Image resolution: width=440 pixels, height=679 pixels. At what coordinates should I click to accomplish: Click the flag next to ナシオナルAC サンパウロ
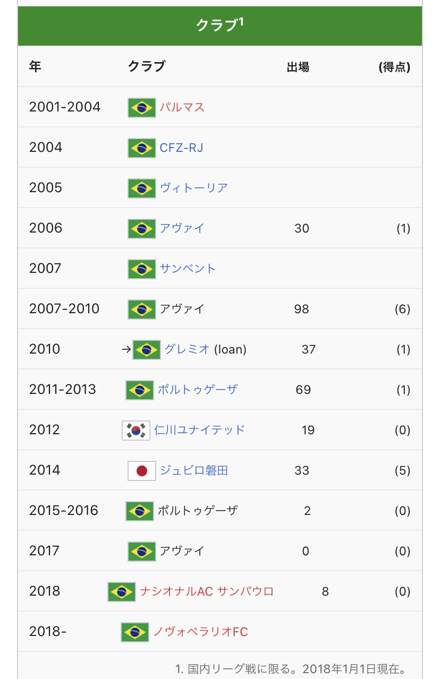click(122, 592)
